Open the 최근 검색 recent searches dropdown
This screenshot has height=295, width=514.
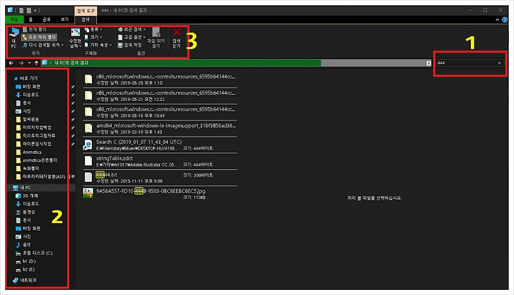pos(132,30)
